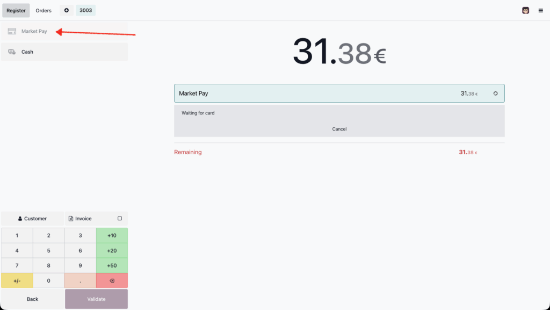Viewport: 550px width, 310px height.
Task: Click the Market Pay card icon
Action: 12,31
